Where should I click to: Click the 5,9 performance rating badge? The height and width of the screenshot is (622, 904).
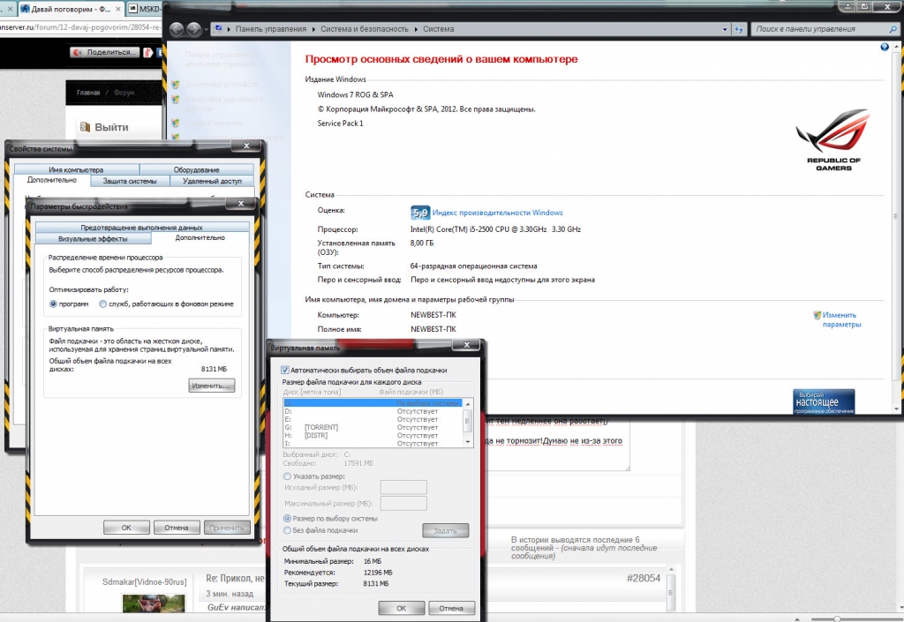click(420, 213)
